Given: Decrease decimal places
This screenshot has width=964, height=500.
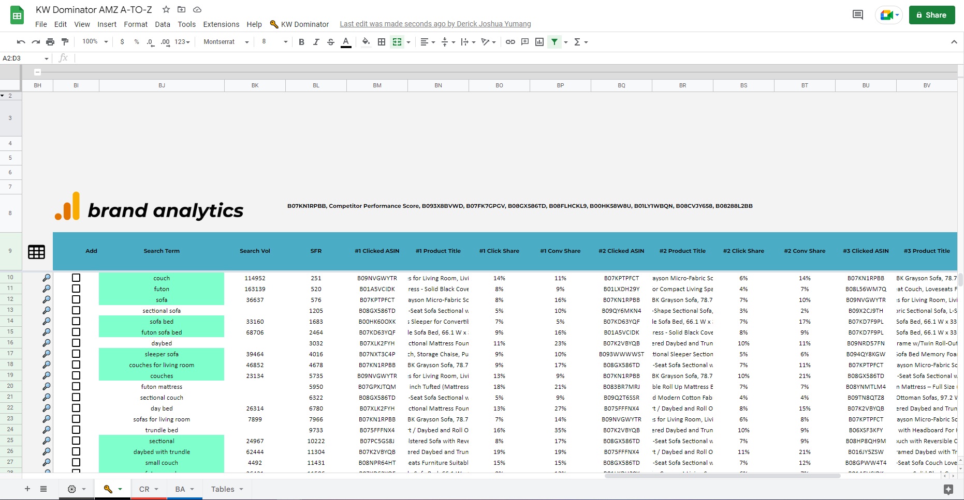Looking at the screenshot, I should point(151,42).
